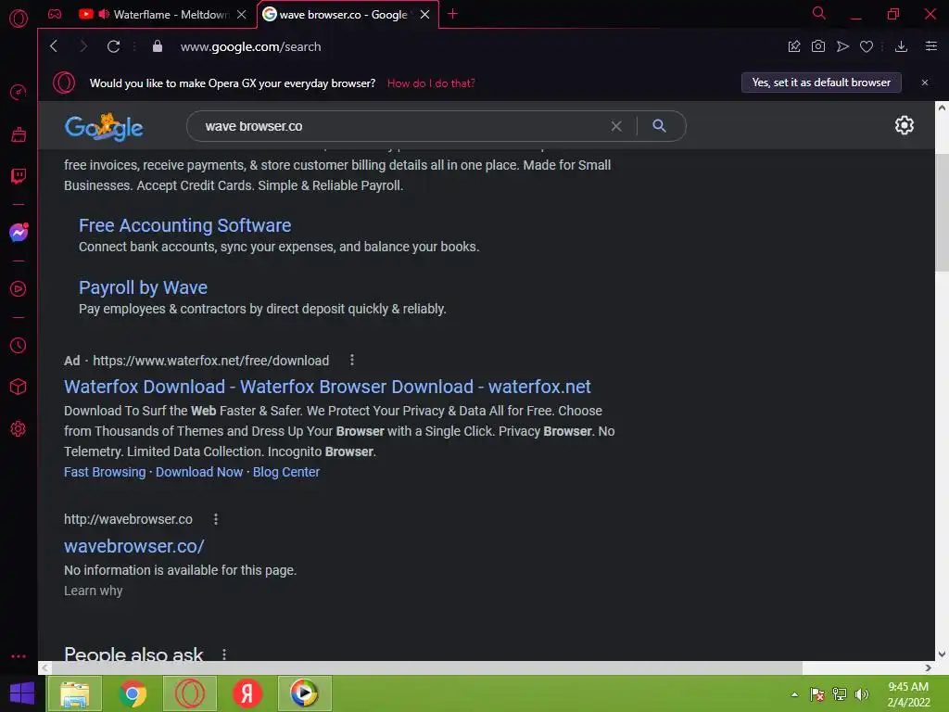Open Payroll by Wave link
949x712 pixels.
click(143, 287)
